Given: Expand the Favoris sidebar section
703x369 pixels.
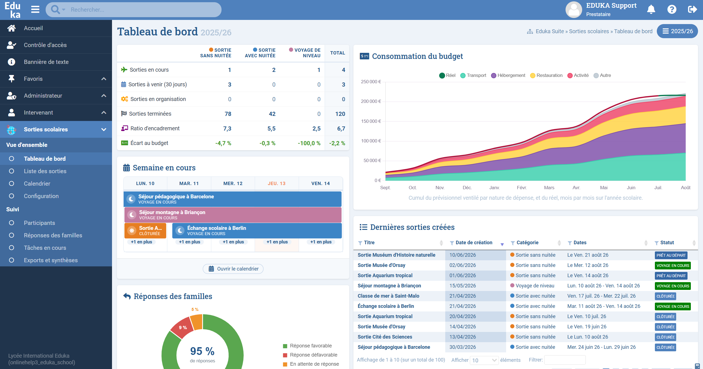Looking at the screenshot, I should pos(56,79).
